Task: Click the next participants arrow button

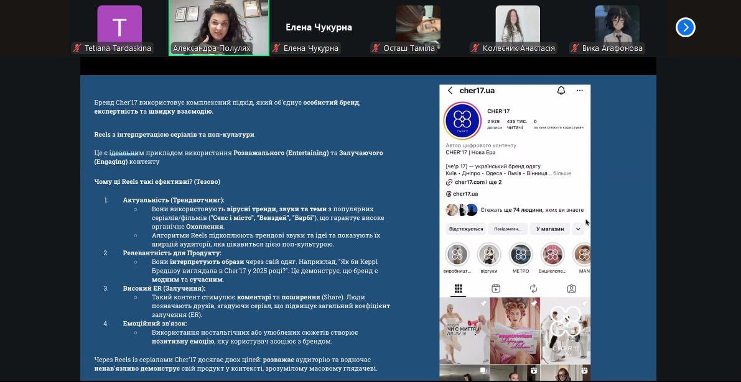Action: [685, 27]
